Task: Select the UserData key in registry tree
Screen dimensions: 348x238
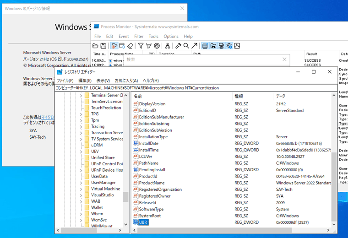Action: coord(99,176)
